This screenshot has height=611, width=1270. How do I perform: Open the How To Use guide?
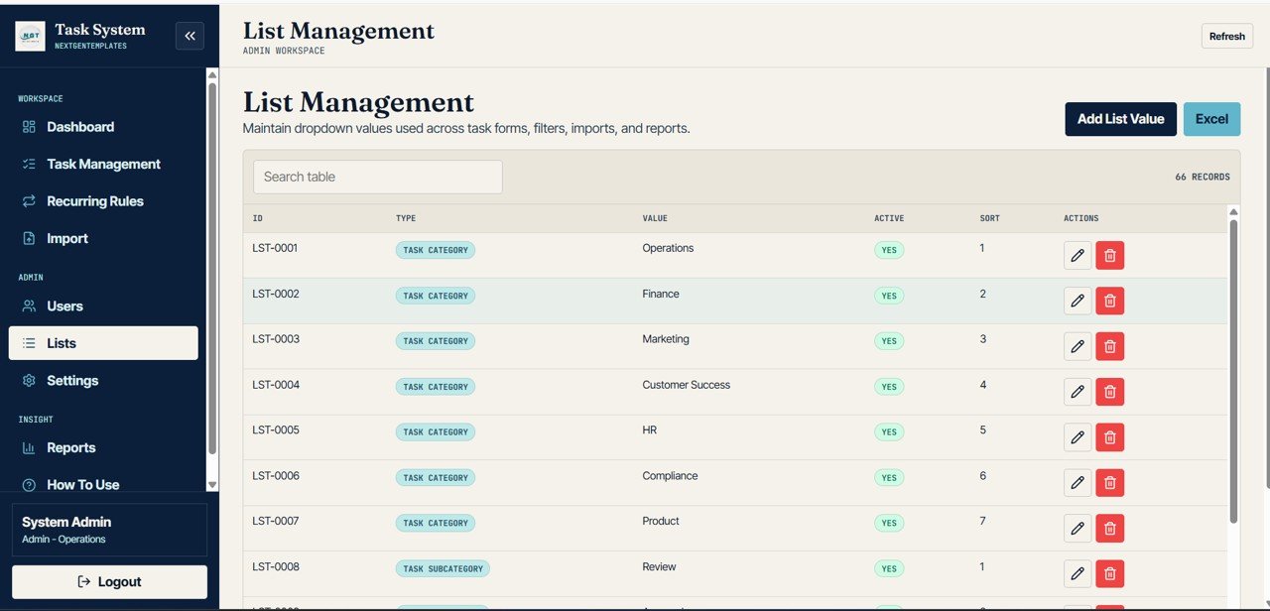click(x=103, y=485)
